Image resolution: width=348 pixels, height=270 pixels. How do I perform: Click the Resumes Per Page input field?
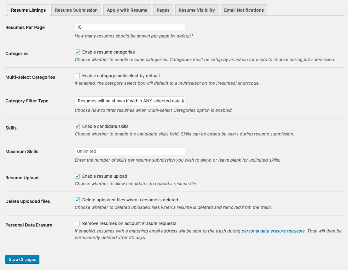point(130,27)
